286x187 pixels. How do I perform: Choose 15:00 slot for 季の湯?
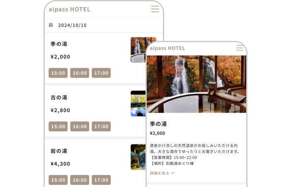58,73
